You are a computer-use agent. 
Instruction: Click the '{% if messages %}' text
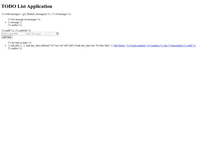click(x=61, y=14)
